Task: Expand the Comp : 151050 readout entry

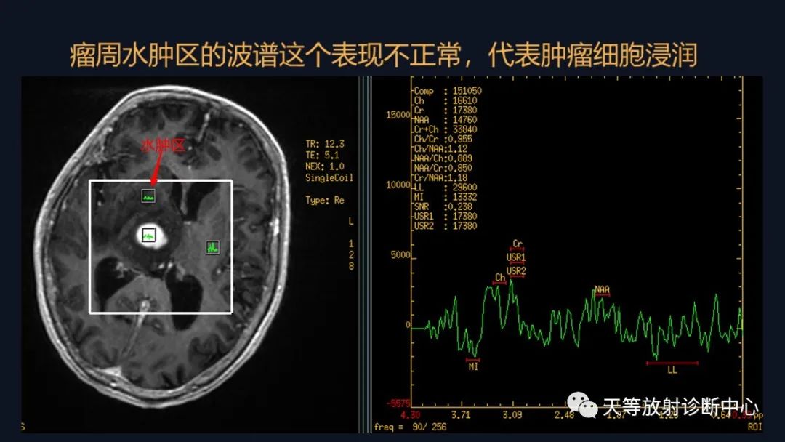Action: [x=446, y=92]
